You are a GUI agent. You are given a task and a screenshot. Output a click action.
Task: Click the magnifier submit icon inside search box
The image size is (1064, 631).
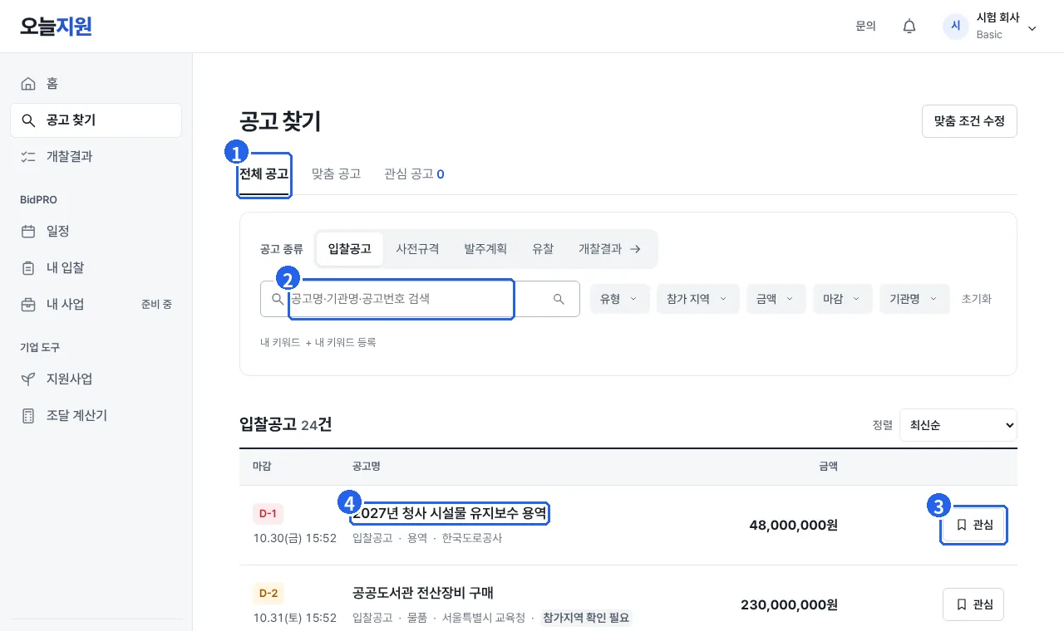coord(559,299)
